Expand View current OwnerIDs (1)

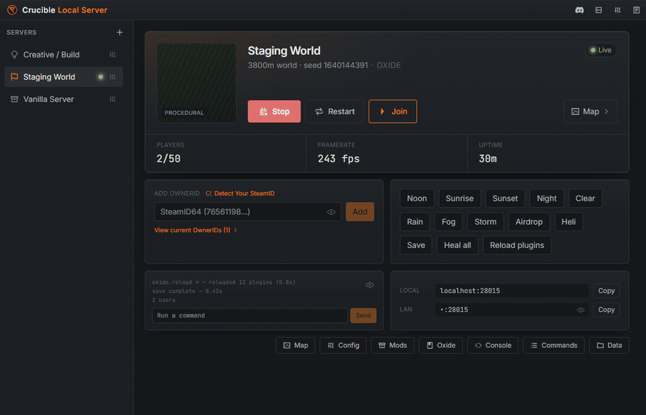[x=195, y=230]
